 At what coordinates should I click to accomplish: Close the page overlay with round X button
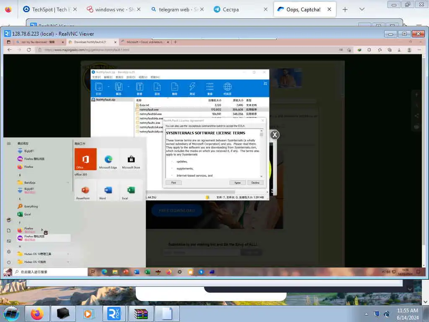click(x=275, y=135)
